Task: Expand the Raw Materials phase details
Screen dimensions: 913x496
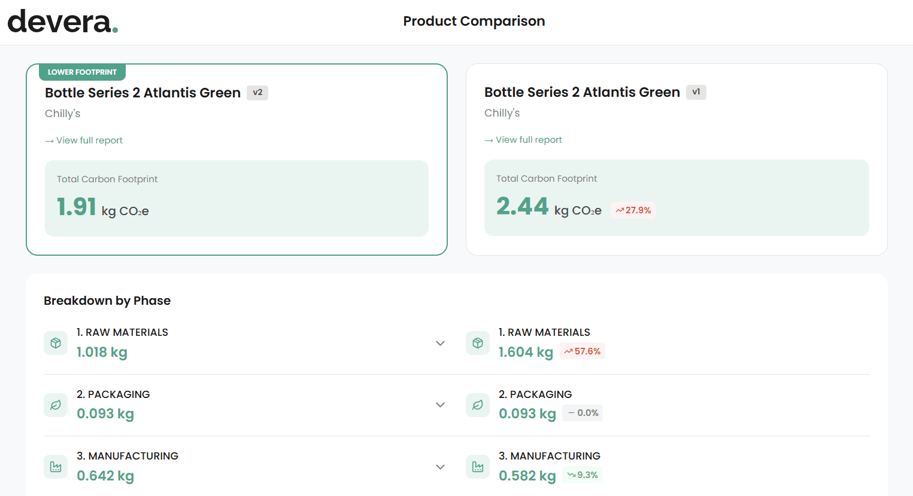Action: 440,343
